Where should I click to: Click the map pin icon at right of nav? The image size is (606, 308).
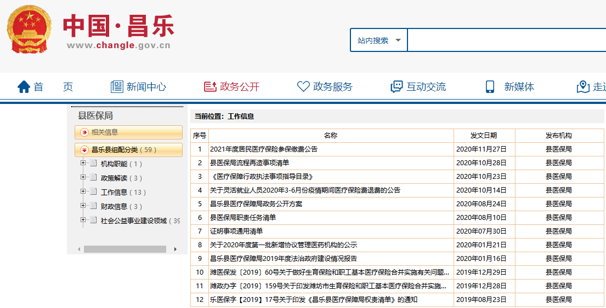[583, 87]
